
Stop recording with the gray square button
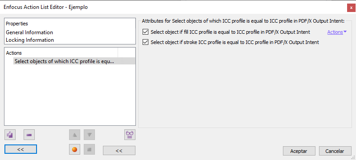click(89, 150)
